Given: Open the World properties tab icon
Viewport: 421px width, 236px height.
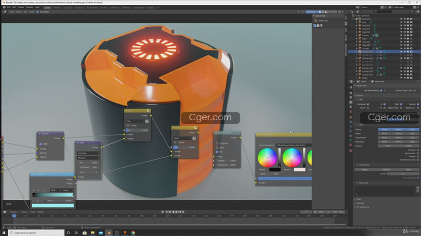Looking at the screenshot, I should pos(351,112).
